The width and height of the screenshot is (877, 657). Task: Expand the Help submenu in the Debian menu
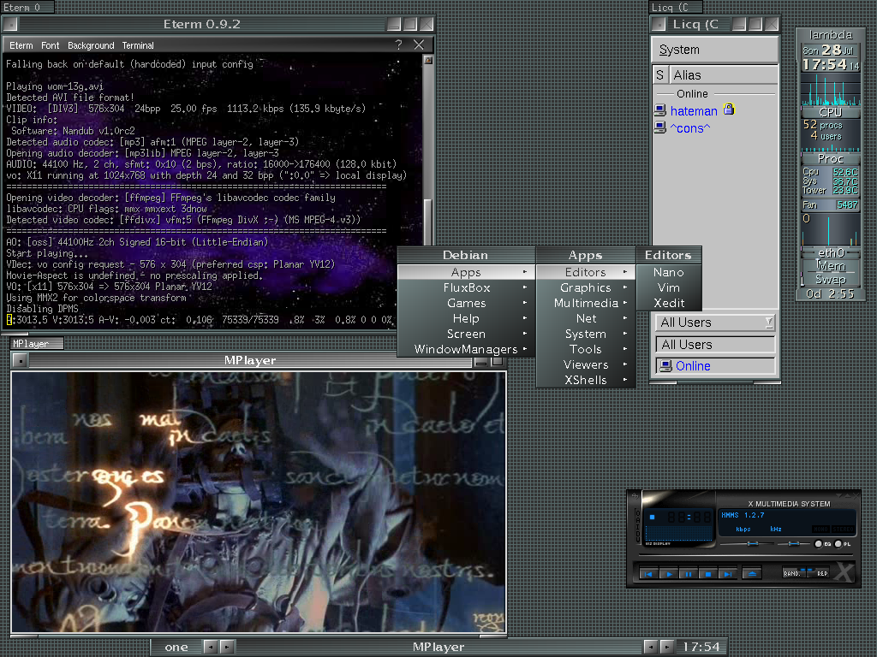pos(465,318)
